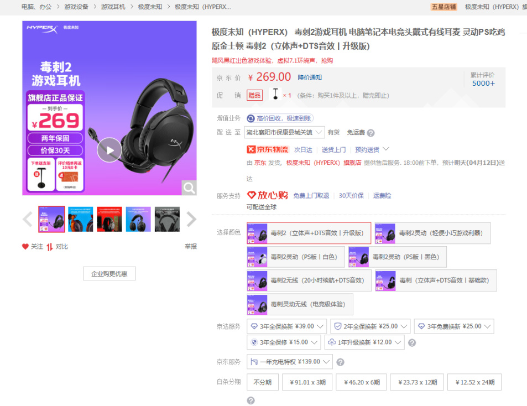Open the magnifier zoom icon on product image
Image resolution: width=527 pixels, height=406 pixels.
point(189,188)
